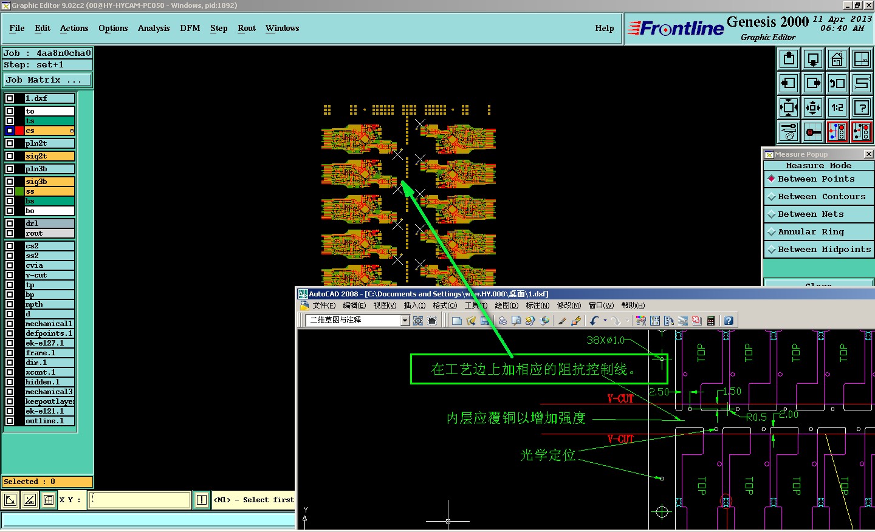
Task: Click the zoom out (outward arrows) icon
Action: pyautogui.click(x=813, y=107)
